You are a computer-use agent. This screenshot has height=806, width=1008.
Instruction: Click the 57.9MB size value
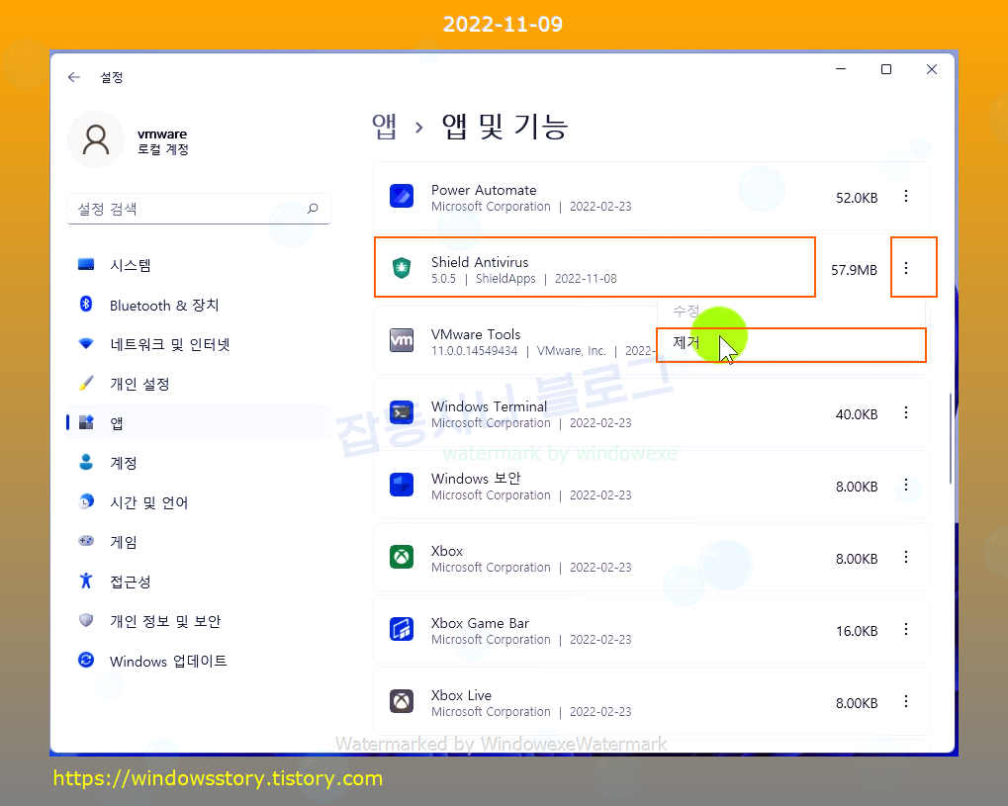pyautogui.click(x=854, y=270)
